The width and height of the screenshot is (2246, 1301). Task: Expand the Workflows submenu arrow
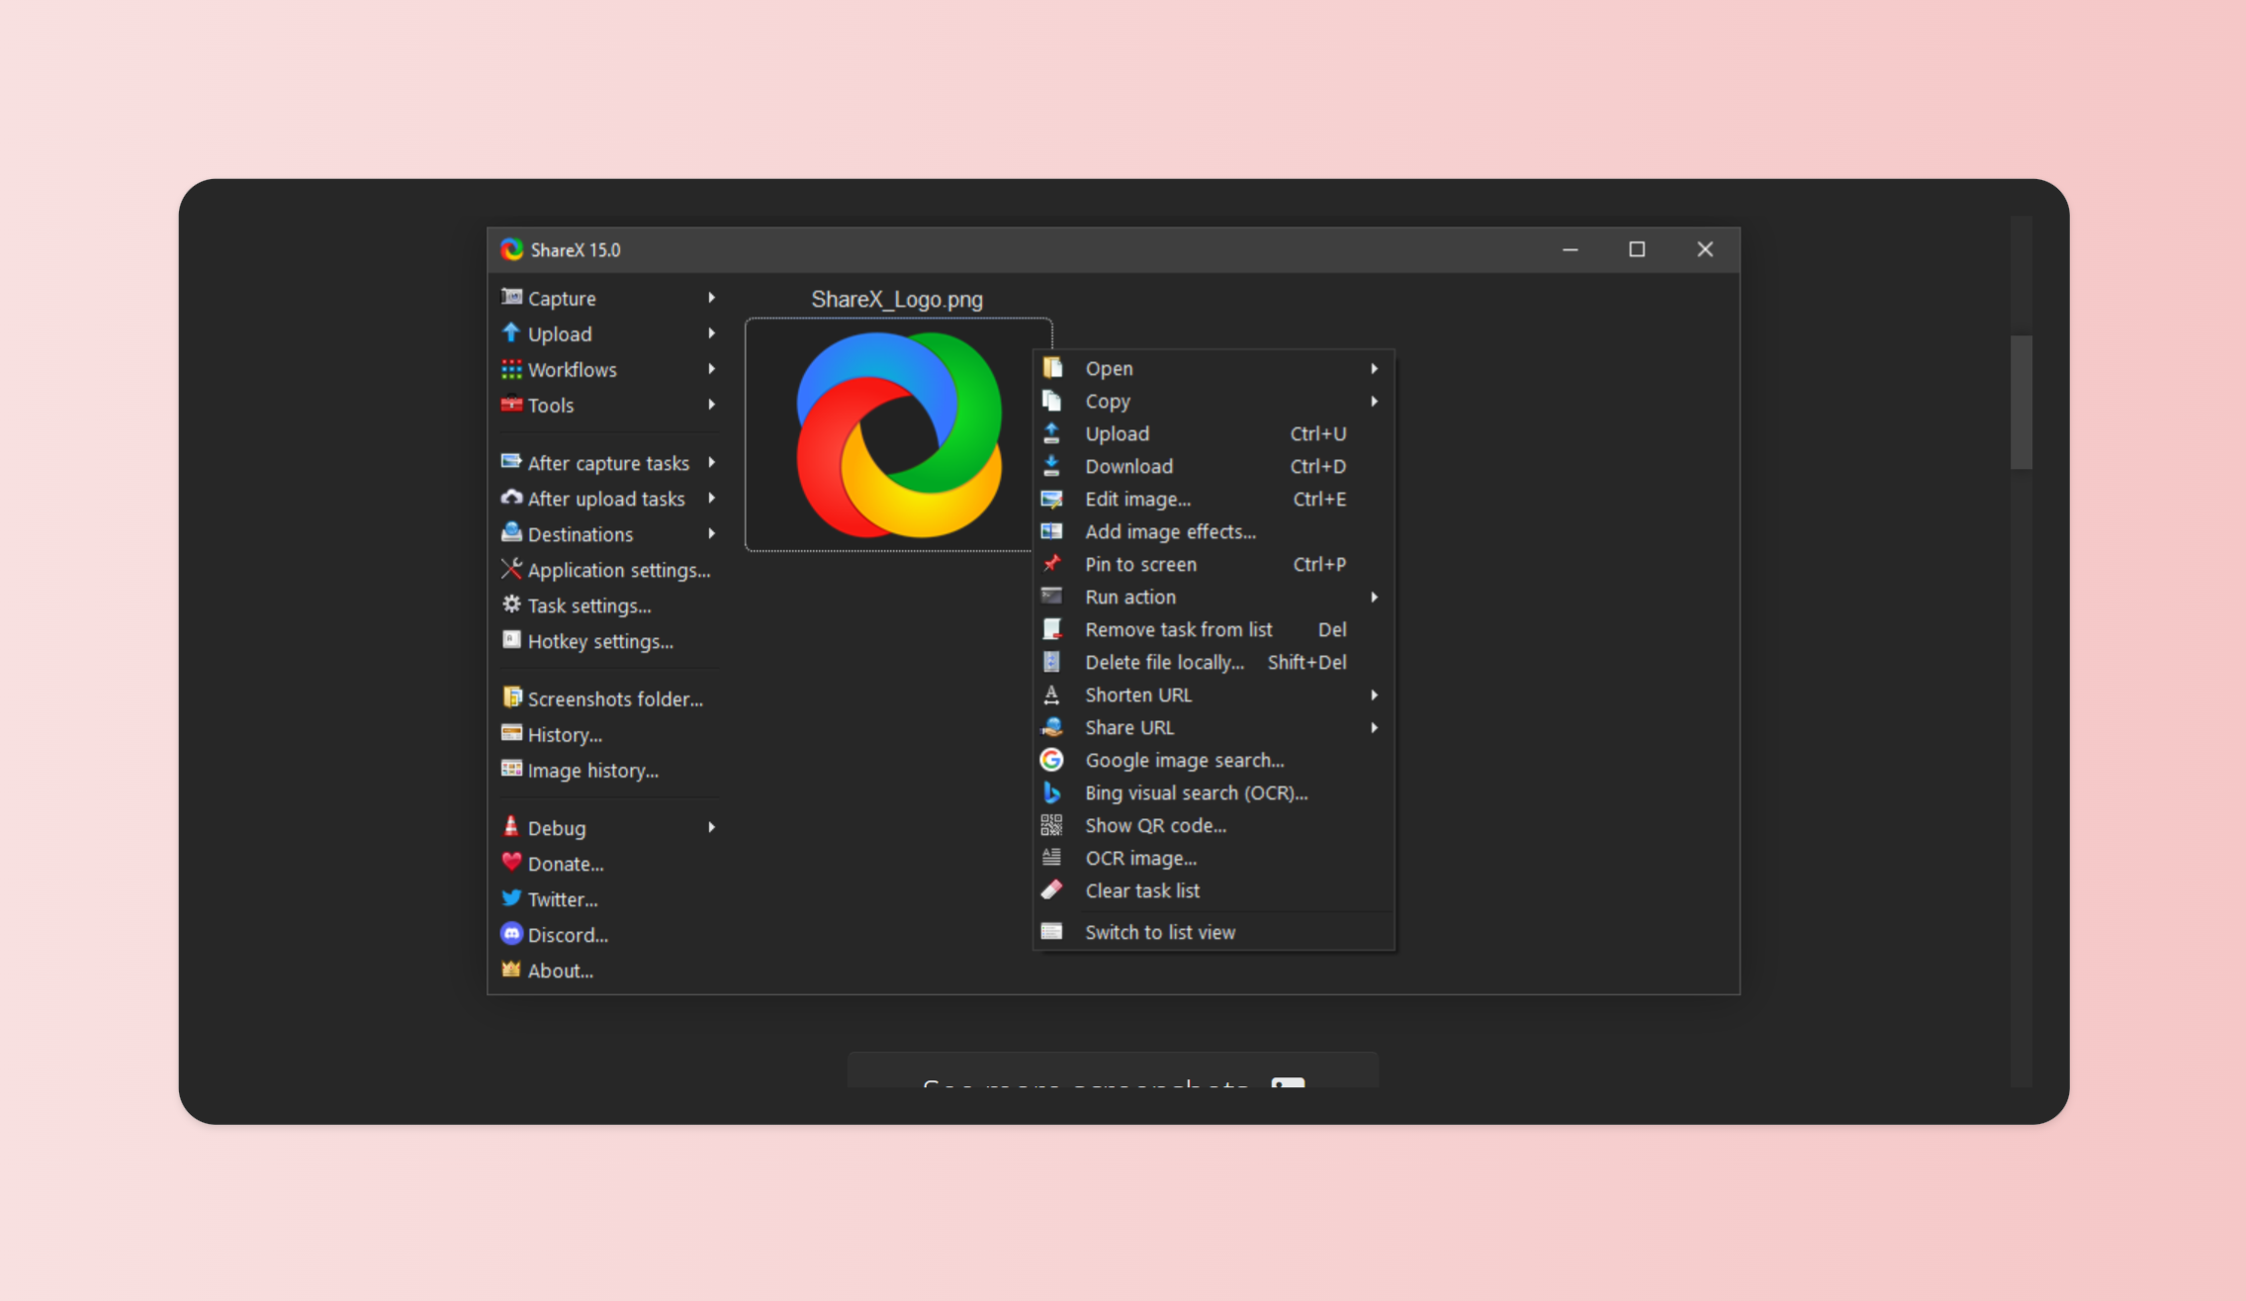coord(711,368)
